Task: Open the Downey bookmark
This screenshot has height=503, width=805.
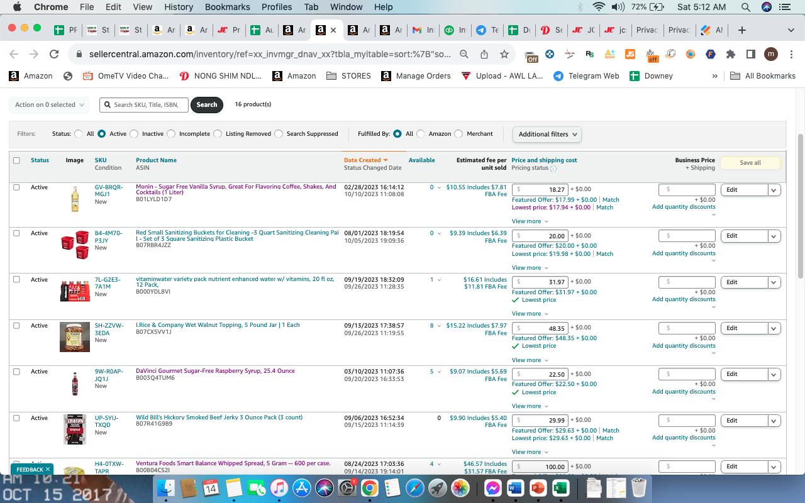Action: (x=651, y=76)
